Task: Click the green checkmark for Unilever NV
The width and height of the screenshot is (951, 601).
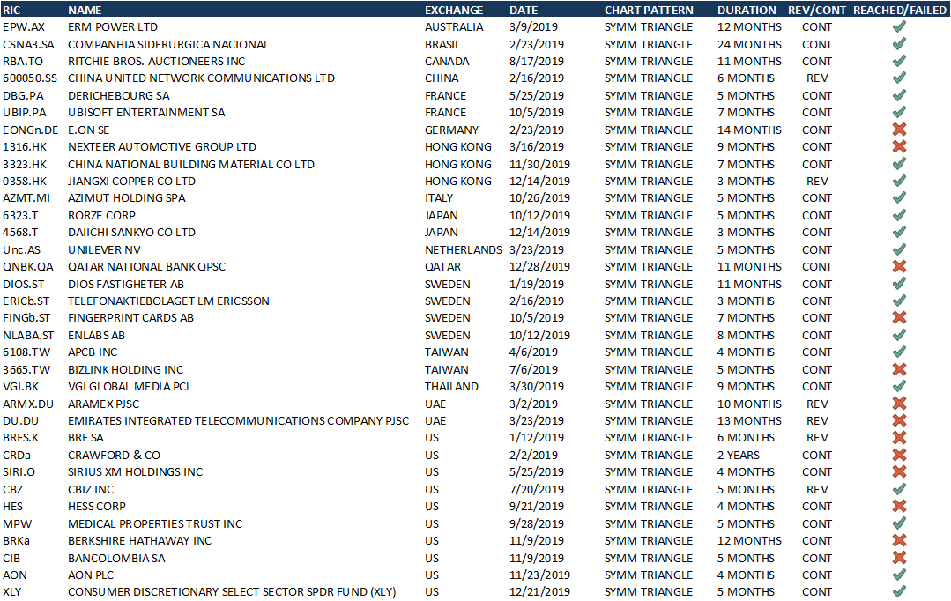Action: pos(899,249)
